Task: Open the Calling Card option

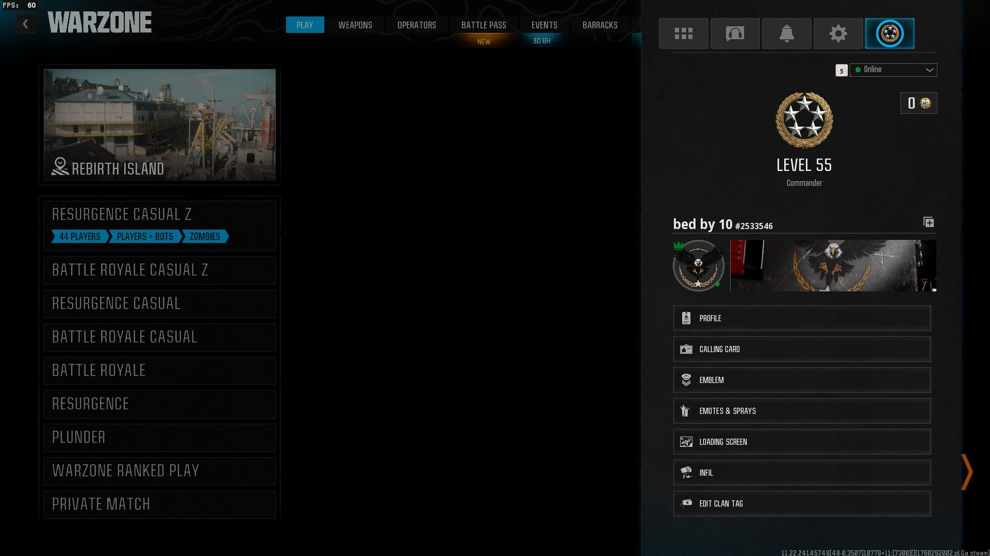Action: (801, 349)
